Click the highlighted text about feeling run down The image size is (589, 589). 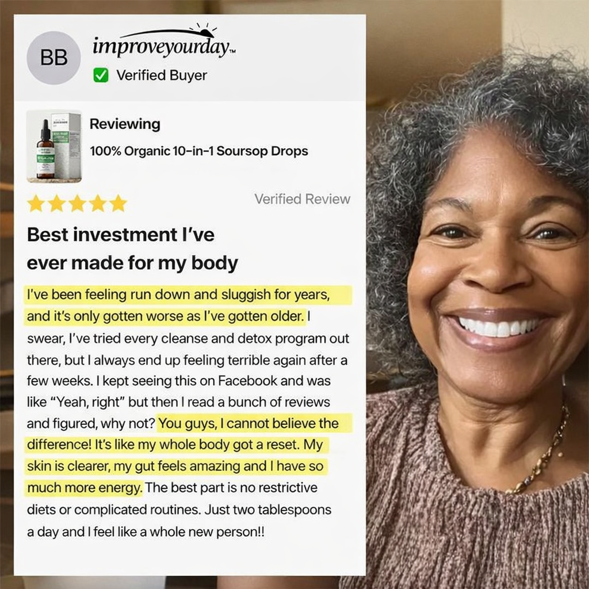point(188,305)
